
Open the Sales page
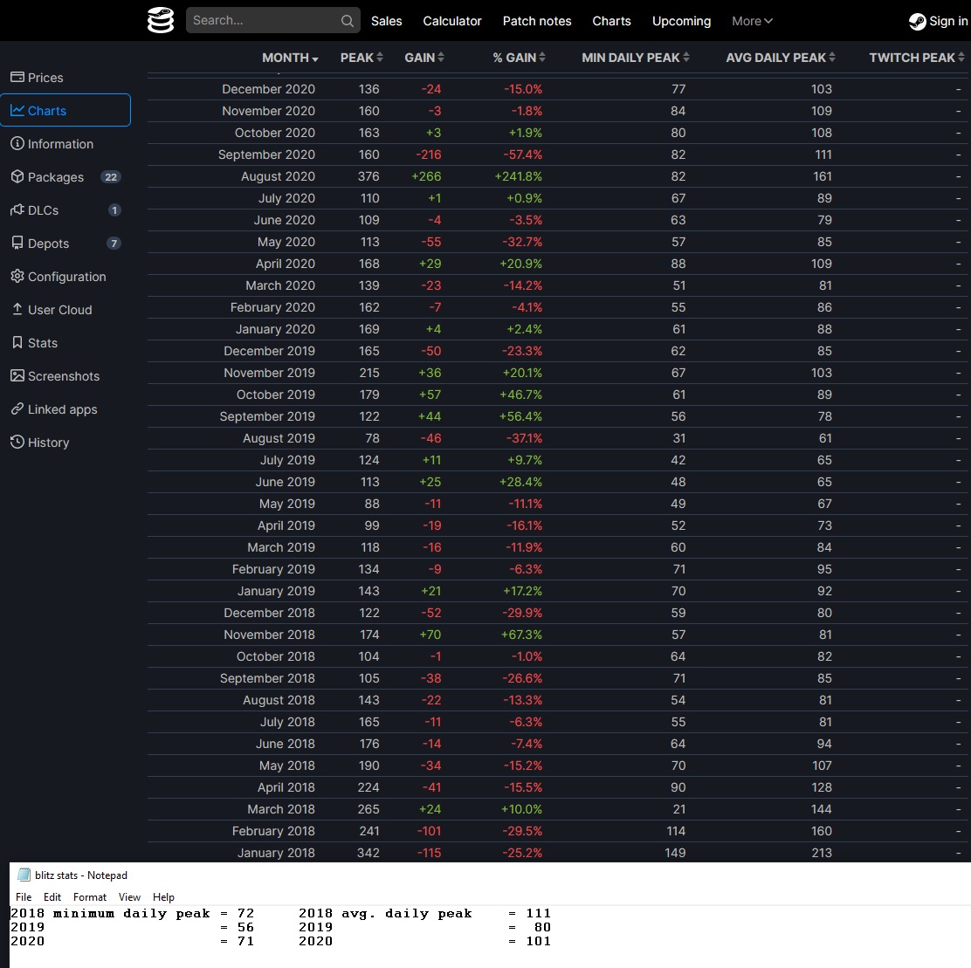pos(387,21)
